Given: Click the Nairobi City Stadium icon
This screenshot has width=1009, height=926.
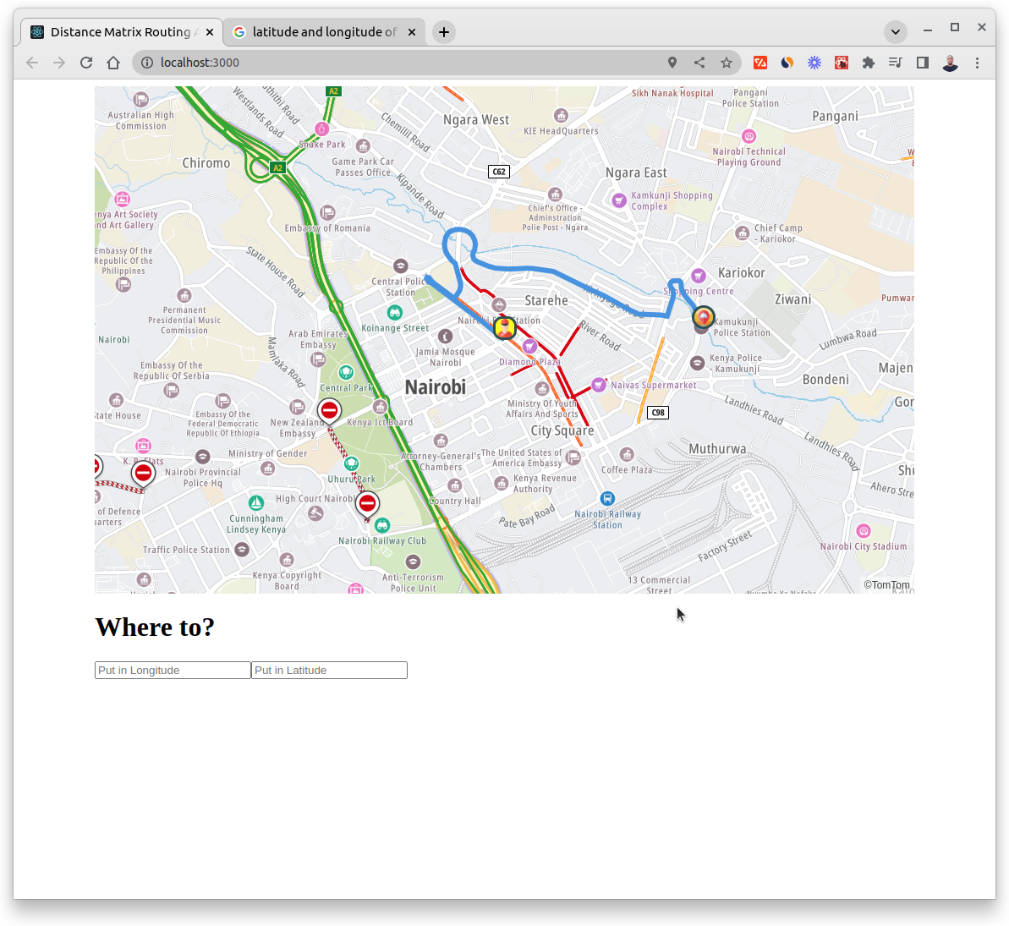Looking at the screenshot, I should 864,531.
